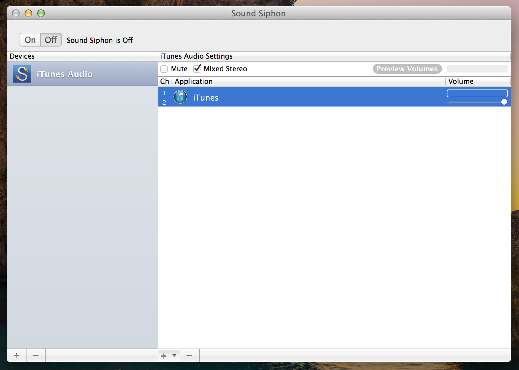Minimize the Sound Siphon window

[28, 13]
